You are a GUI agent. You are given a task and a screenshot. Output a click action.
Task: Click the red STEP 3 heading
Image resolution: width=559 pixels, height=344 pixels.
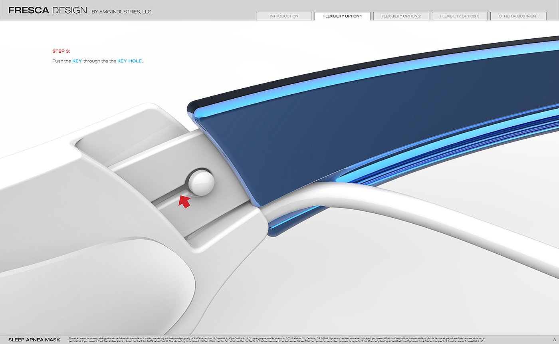click(61, 51)
